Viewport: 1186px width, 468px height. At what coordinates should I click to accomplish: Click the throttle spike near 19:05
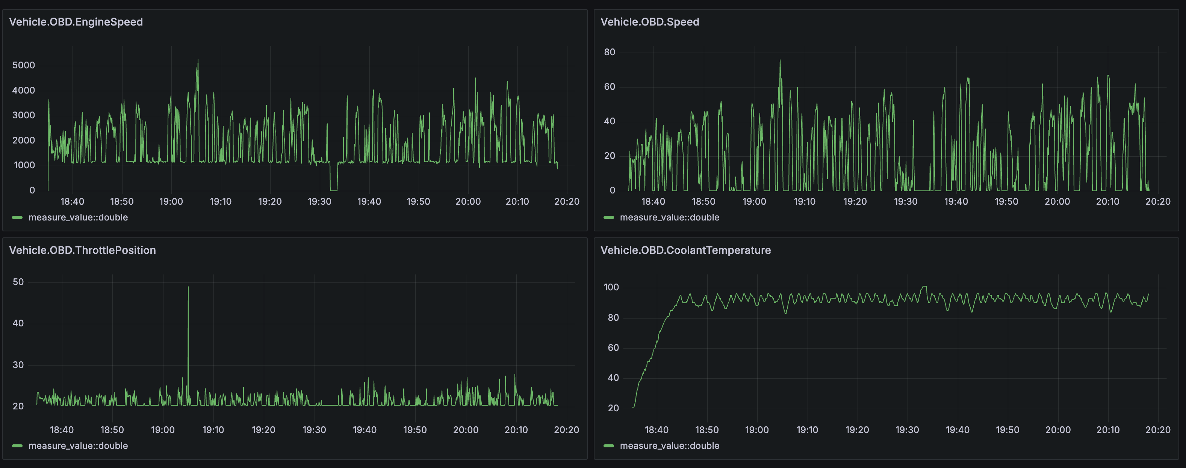coord(188,288)
